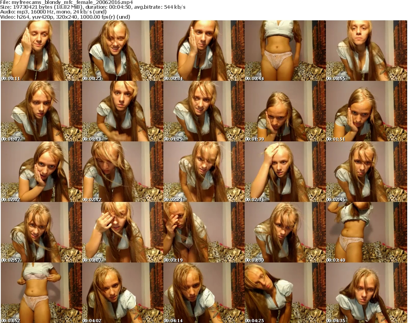Choose the thumbnail stamped 00:00:55
This screenshot has height=323, width=408.
[367, 51]
